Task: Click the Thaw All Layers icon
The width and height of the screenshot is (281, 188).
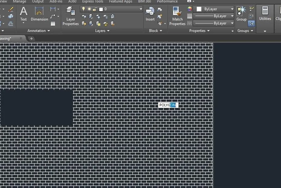Action: click(x=98, y=23)
